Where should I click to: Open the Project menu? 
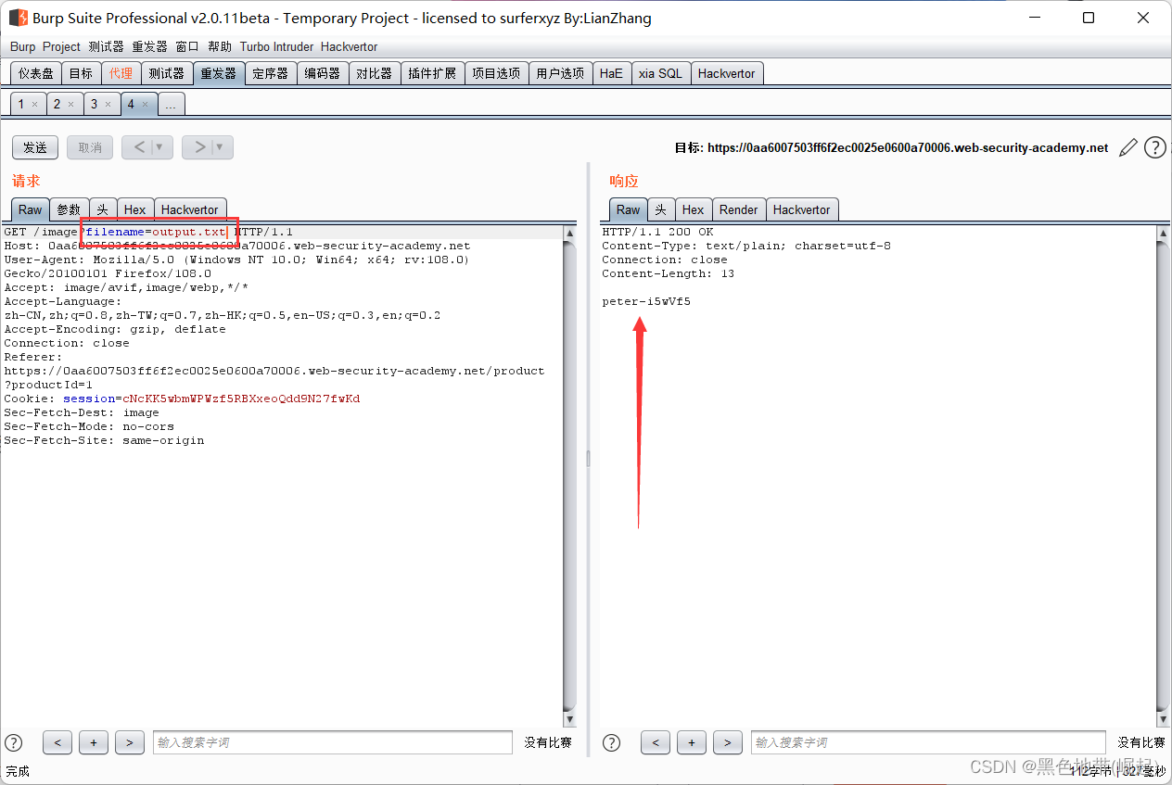point(62,46)
